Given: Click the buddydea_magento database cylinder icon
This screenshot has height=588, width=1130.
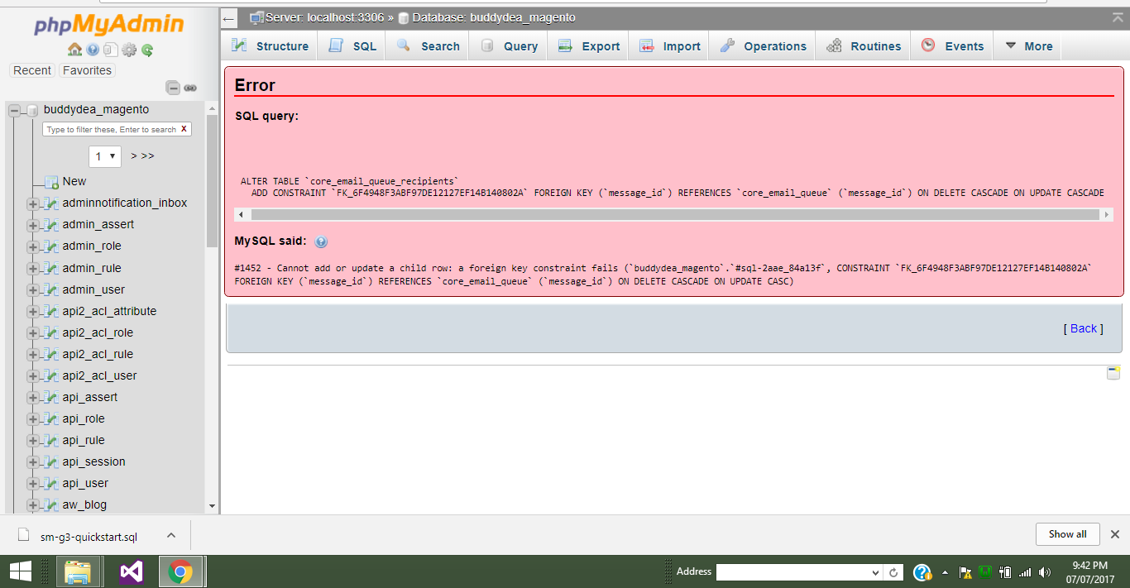Looking at the screenshot, I should (x=32, y=110).
